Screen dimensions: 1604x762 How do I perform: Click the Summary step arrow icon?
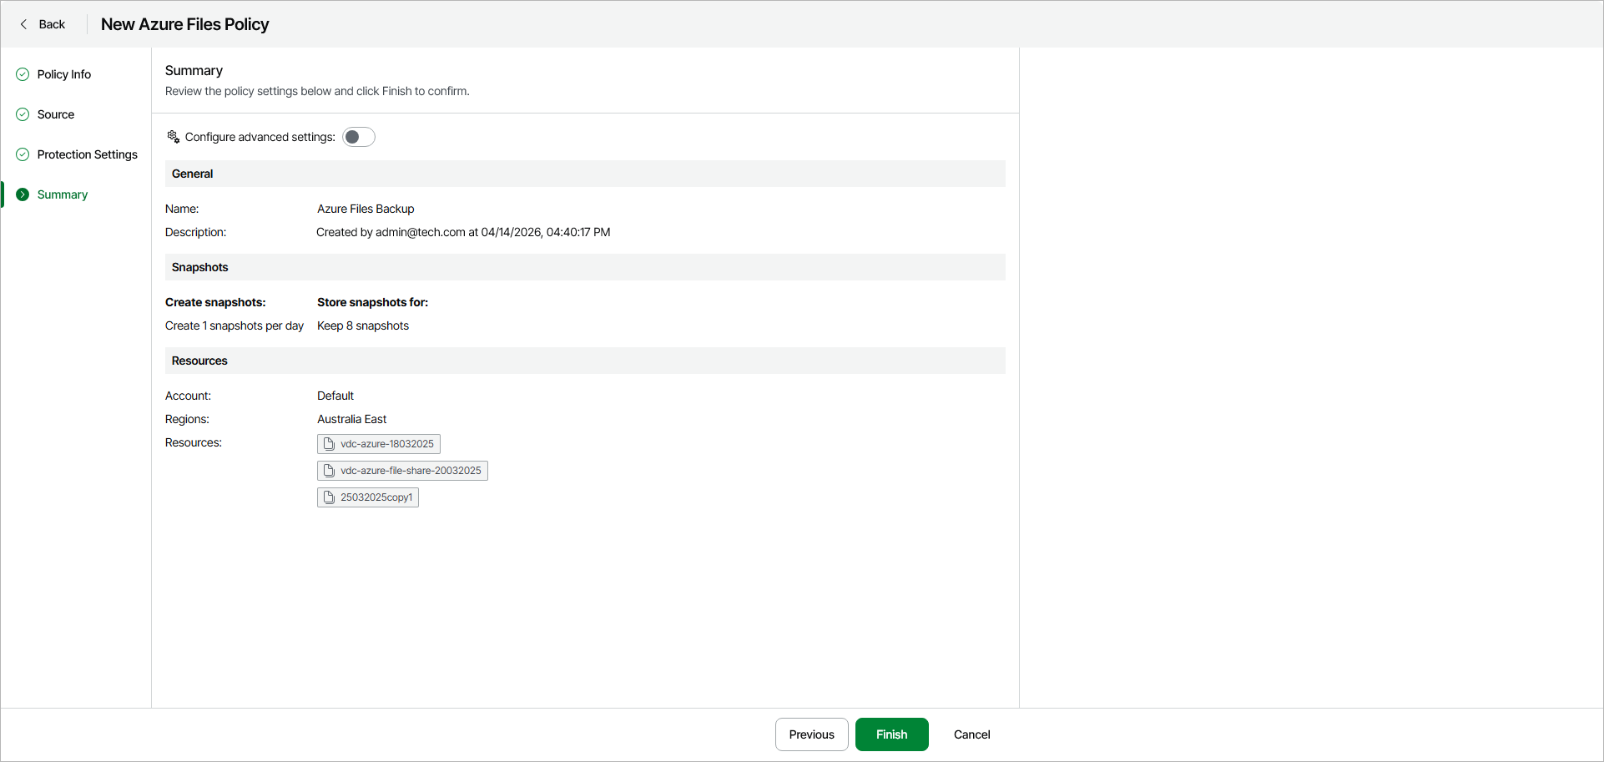pos(23,194)
